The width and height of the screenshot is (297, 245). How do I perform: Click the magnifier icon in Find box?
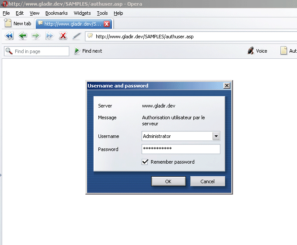point(9,51)
